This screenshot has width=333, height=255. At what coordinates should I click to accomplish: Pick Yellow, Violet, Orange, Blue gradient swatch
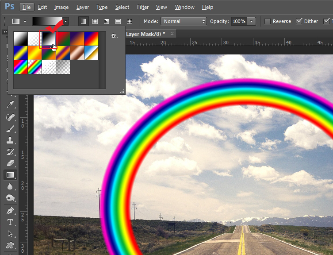[x=63, y=53]
